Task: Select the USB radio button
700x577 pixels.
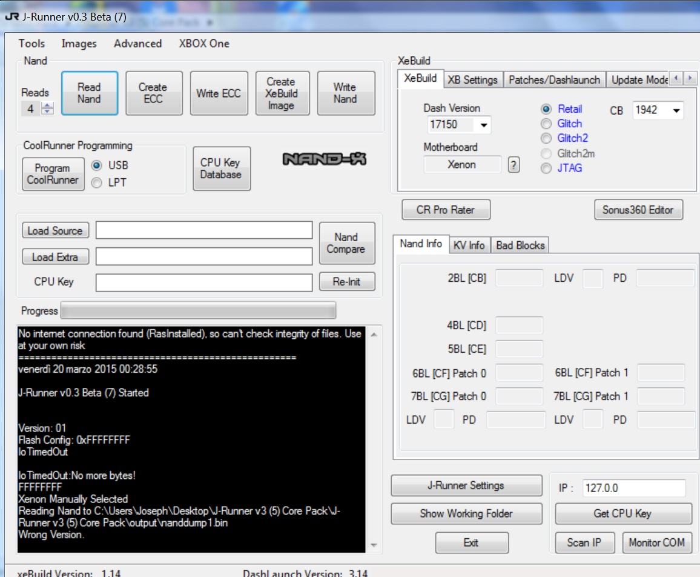Action: coord(96,165)
